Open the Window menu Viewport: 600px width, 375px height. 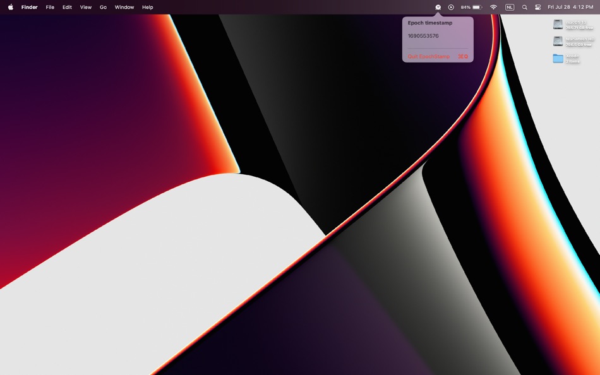(124, 8)
